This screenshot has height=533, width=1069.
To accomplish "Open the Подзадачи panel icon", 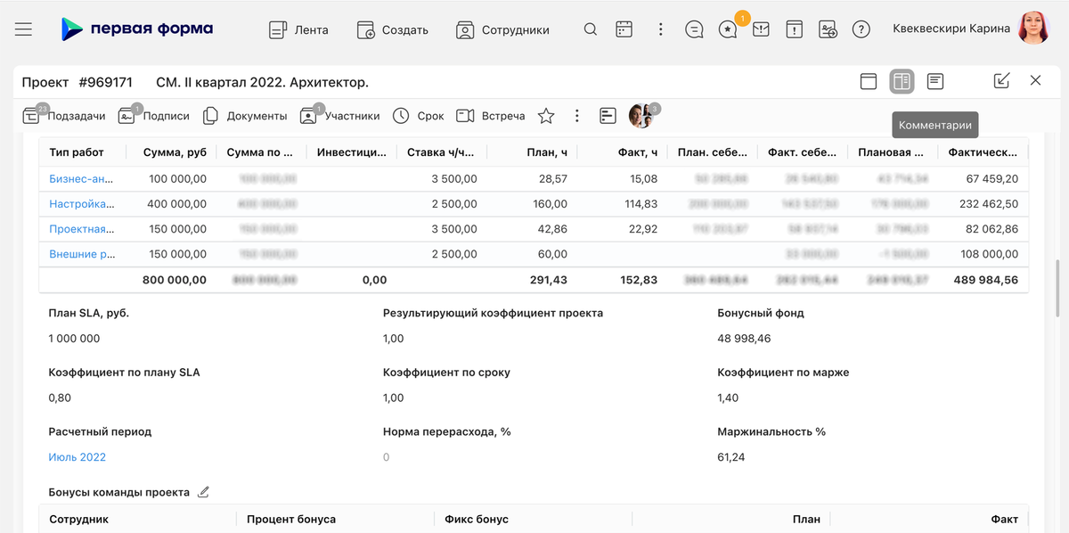I will pyautogui.click(x=30, y=115).
